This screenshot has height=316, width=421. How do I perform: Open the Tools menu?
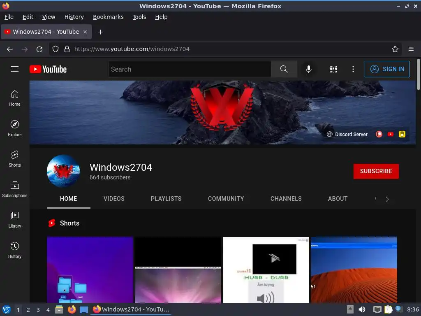[139, 17]
